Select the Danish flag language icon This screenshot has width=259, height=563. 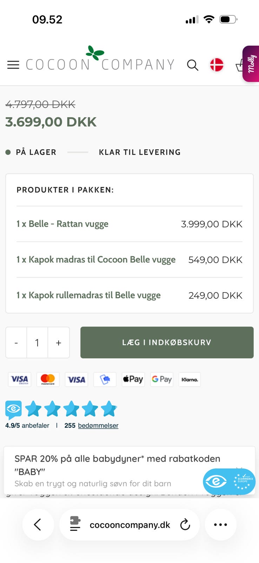217,65
